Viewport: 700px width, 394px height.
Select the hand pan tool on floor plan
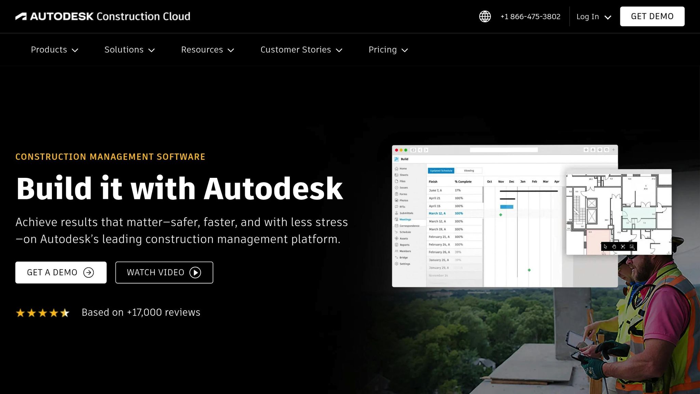pos(614,247)
